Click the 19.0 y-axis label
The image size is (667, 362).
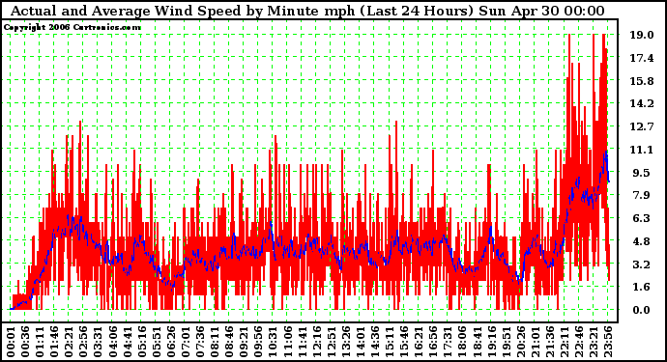pos(642,35)
